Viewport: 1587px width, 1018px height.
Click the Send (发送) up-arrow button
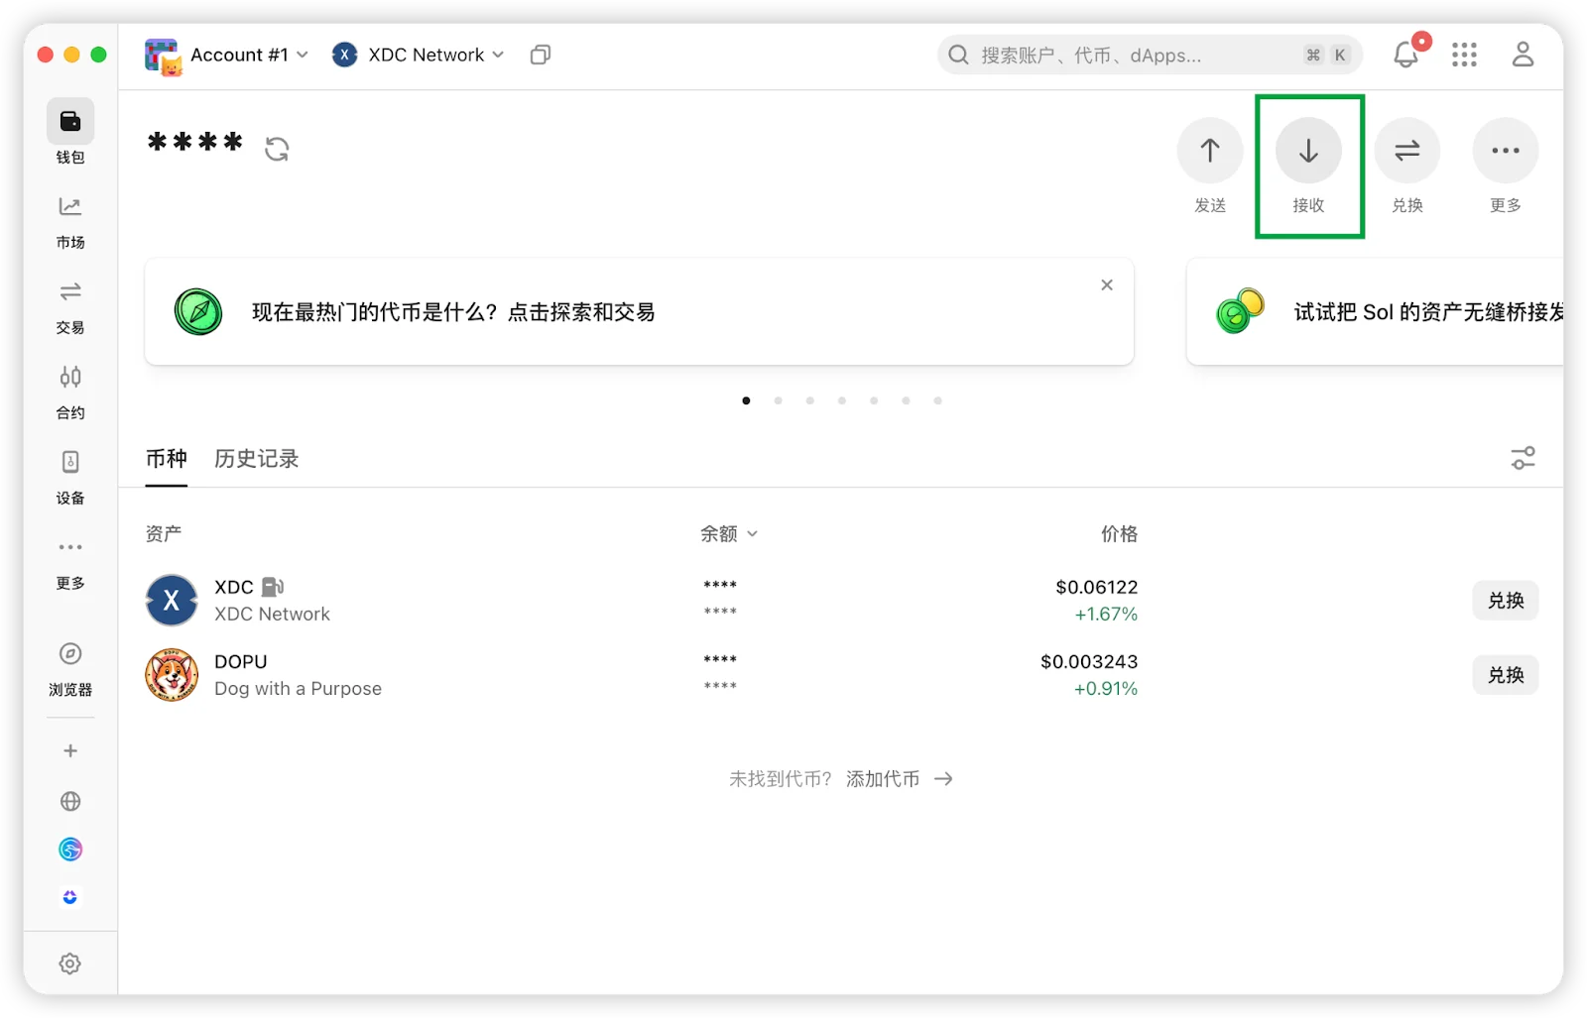click(1209, 151)
